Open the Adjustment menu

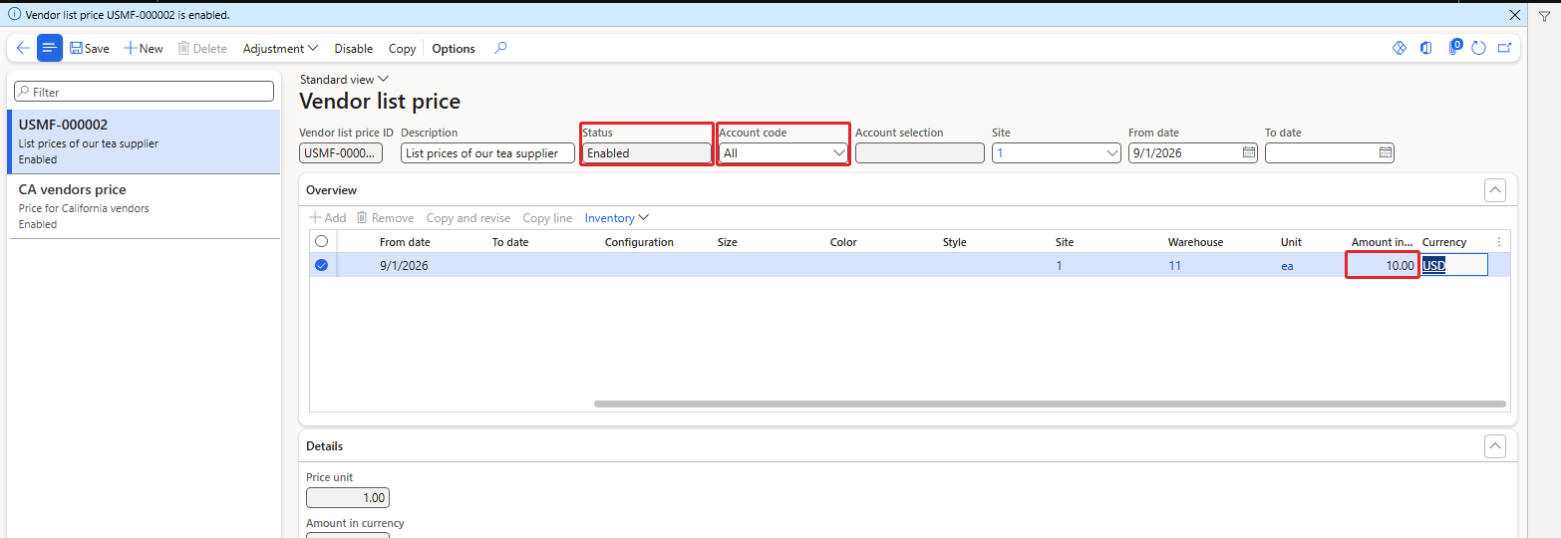[x=280, y=48]
